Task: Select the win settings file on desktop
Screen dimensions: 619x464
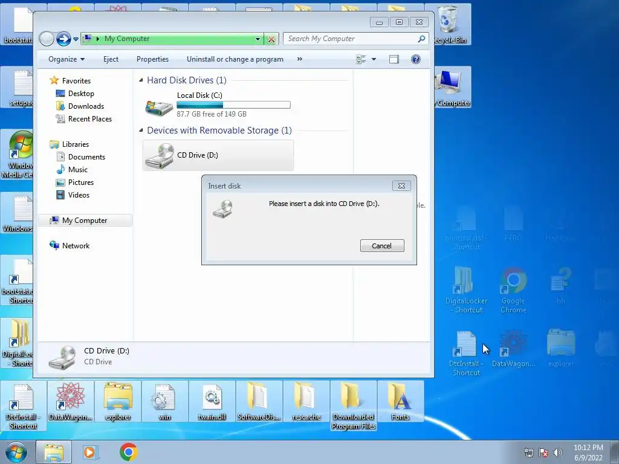Action: tap(164, 401)
